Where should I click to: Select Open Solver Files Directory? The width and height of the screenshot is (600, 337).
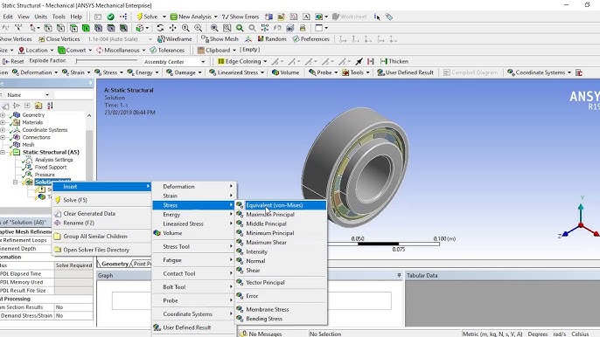tap(101, 250)
